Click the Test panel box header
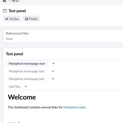Viewport: 123px width, 123px height. pyautogui.click(x=14, y=54)
